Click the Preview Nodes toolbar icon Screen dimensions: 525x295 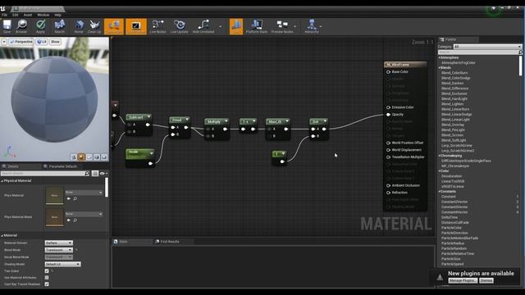282,26
